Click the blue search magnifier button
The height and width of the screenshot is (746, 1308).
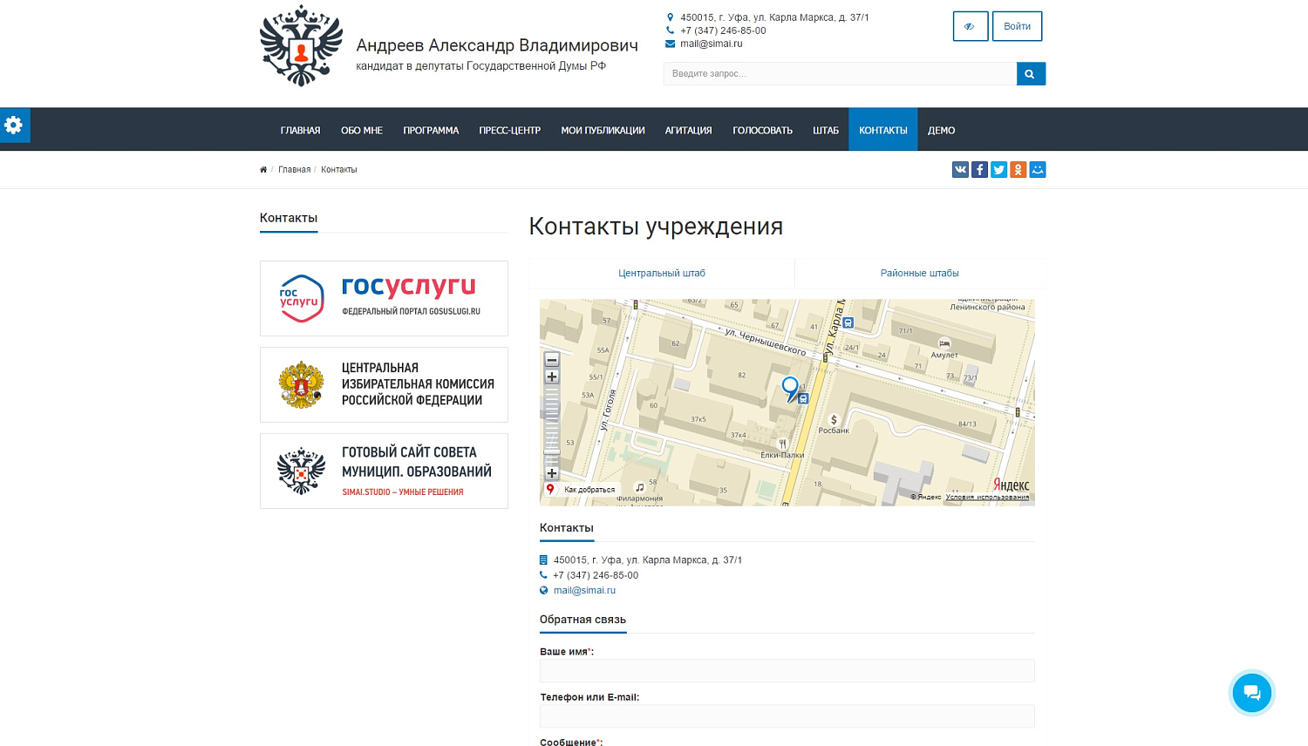click(x=1030, y=74)
